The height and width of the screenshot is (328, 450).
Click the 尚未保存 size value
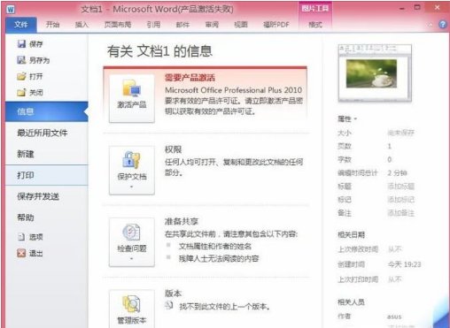click(401, 133)
